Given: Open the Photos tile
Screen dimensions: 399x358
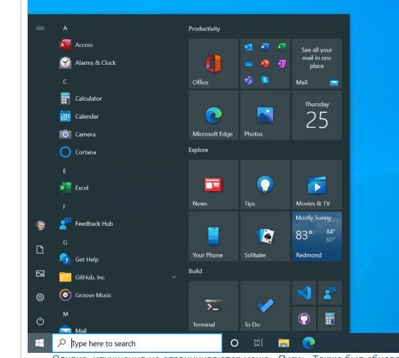Looking at the screenshot, I should [x=265, y=115].
